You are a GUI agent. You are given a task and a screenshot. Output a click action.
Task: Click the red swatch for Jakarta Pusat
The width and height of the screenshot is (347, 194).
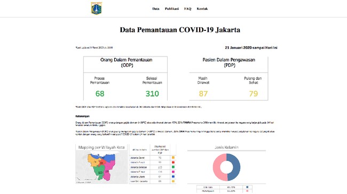pos(173,163)
